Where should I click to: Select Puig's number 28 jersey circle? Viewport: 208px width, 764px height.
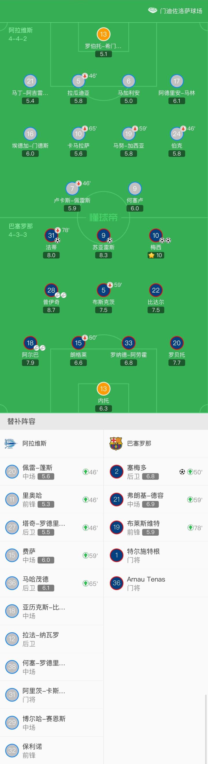[x=51, y=290]
